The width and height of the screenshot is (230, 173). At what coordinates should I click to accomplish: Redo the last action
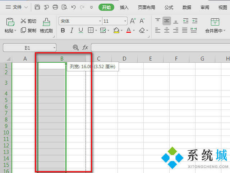click(x=82, y=7)
